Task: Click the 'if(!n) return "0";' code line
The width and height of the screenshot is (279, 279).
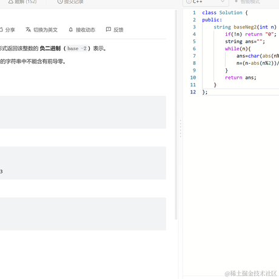Action: [x=250, y=34]
